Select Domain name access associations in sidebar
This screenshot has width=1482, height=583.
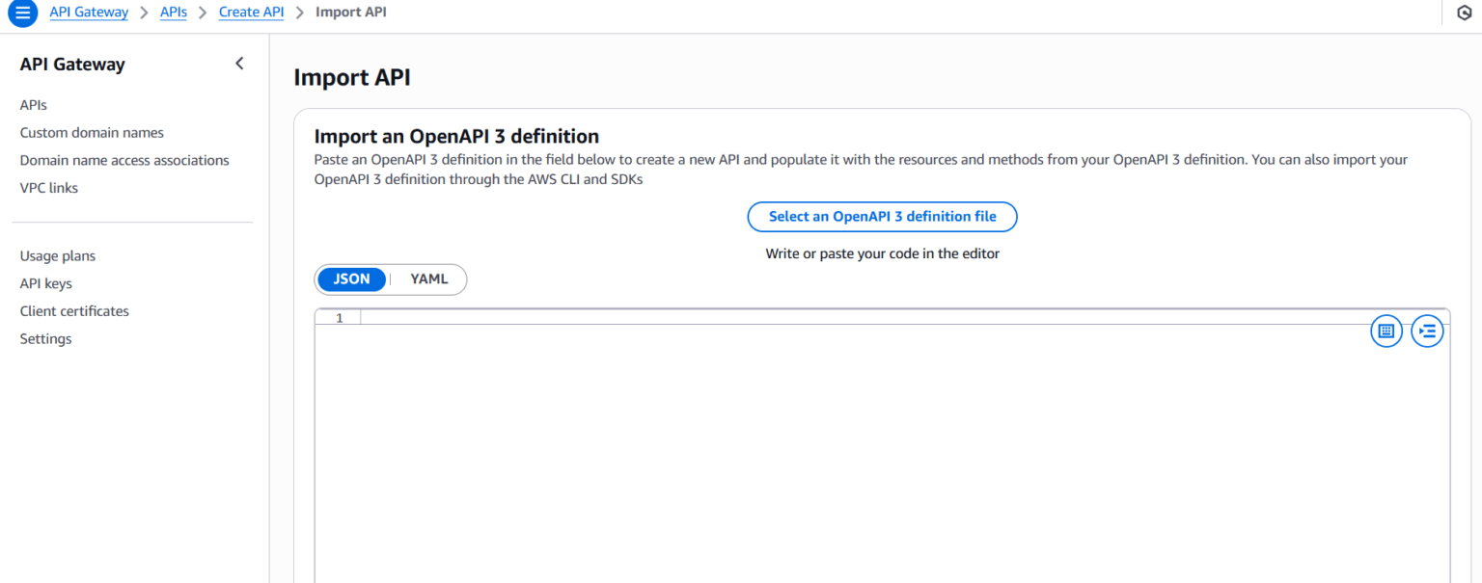124,160
